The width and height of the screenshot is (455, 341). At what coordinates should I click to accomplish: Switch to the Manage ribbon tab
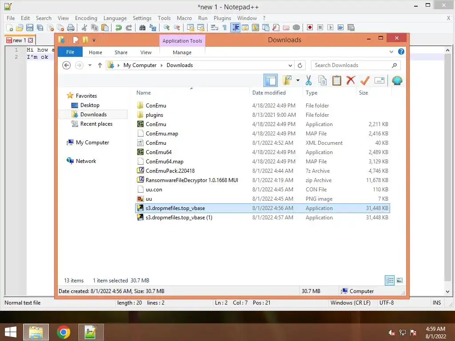182,52
